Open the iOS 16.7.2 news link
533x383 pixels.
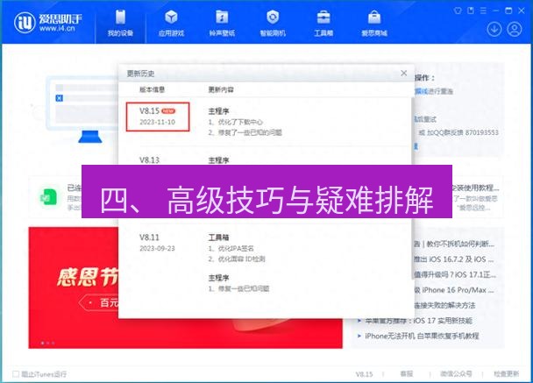(x=454, y=259)
